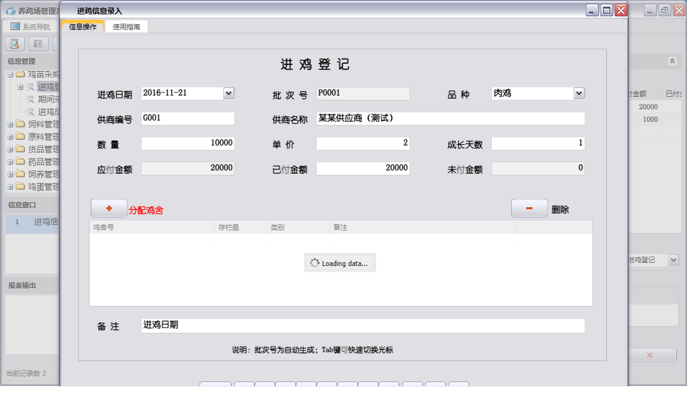Screen dimensions: 687x409
Task: Click the plus button to 分配鸡舍
Action: click(109, 208)
